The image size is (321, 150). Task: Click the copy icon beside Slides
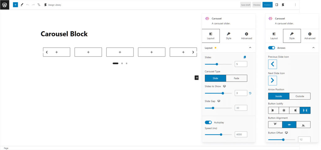click(245, 57)
